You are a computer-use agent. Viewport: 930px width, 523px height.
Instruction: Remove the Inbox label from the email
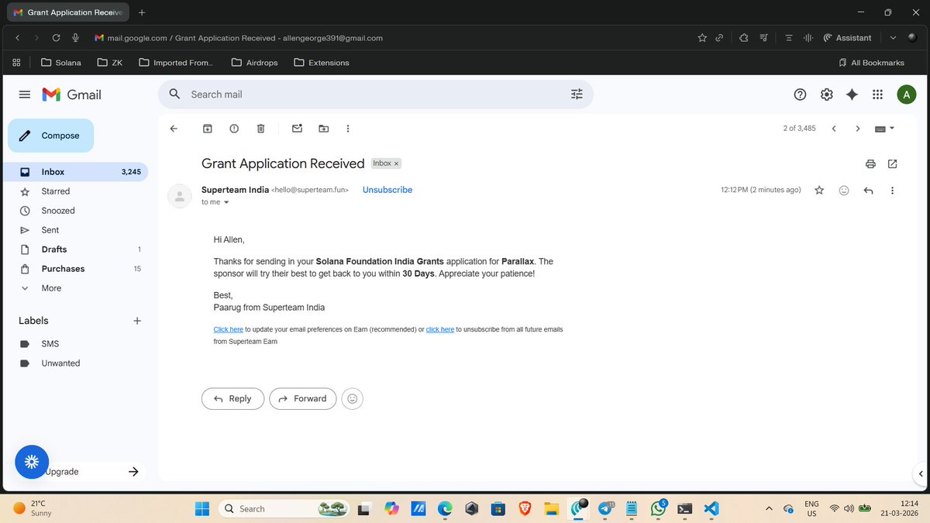[397, 163]
